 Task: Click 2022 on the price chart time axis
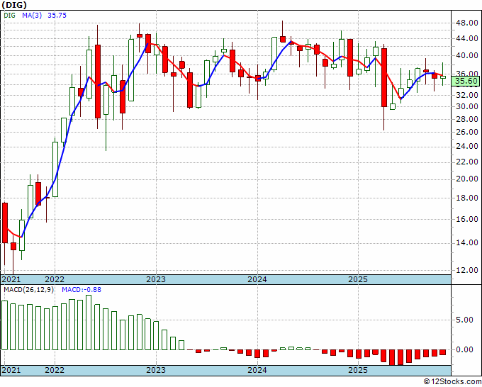point(55,279)
